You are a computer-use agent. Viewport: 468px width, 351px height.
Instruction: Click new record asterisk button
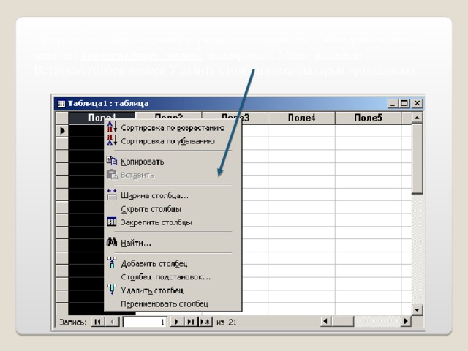click(x=205, y=322)
